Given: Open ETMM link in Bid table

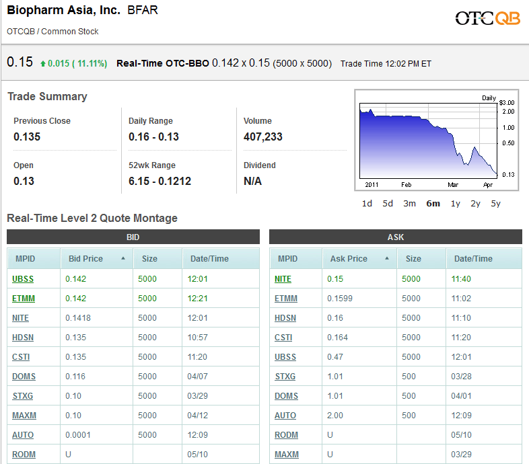Looking at the screenshot, I should pos(23,298).
